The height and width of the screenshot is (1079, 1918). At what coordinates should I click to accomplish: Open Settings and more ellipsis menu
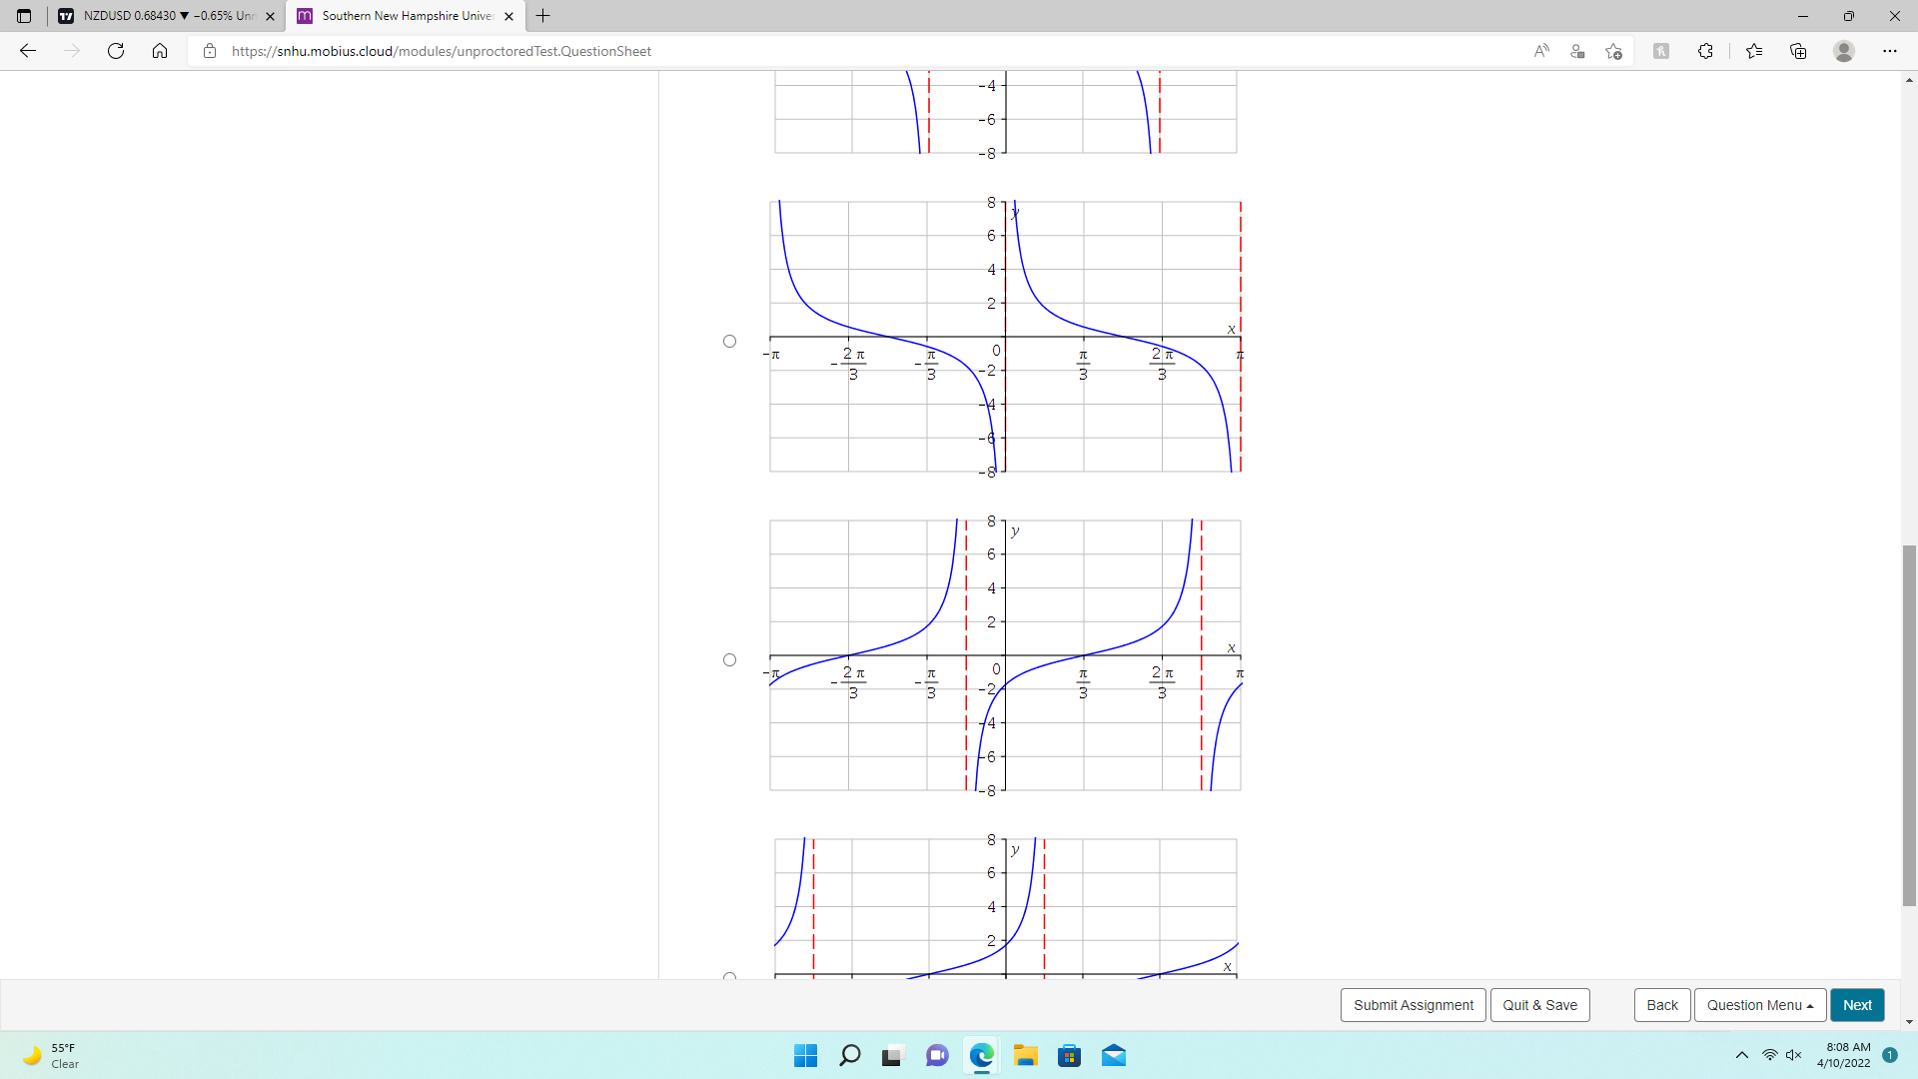pos(1889,51)
